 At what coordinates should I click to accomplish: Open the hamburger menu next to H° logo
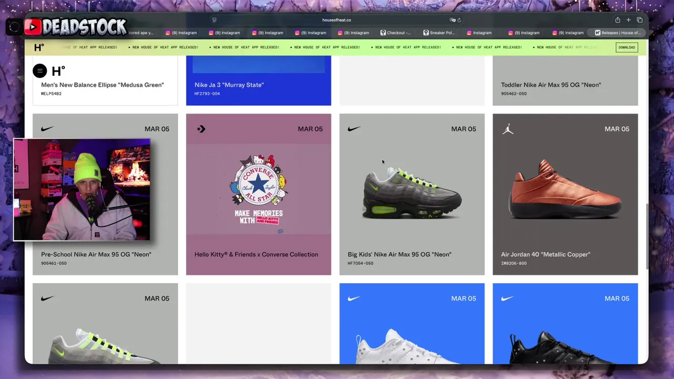tap(39, 71)
